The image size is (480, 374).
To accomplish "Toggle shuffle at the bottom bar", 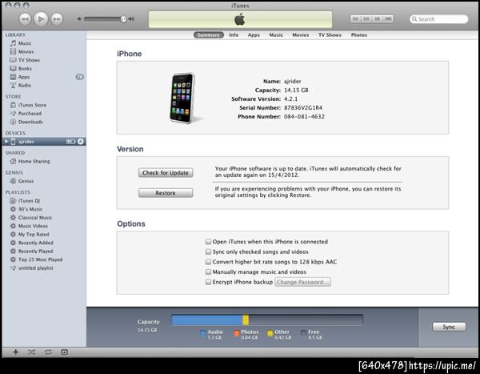I will click(x=32, y=352).
